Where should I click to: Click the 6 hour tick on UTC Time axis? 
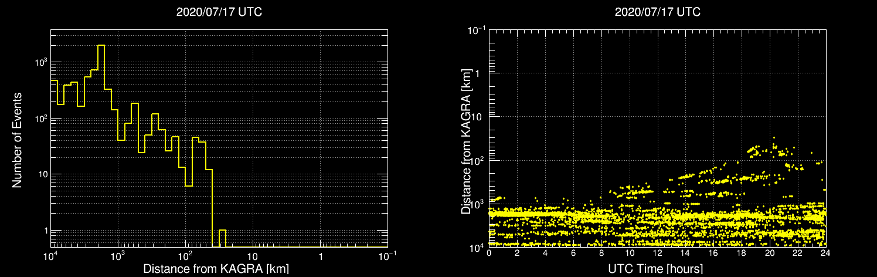click(x=573, y=254)
